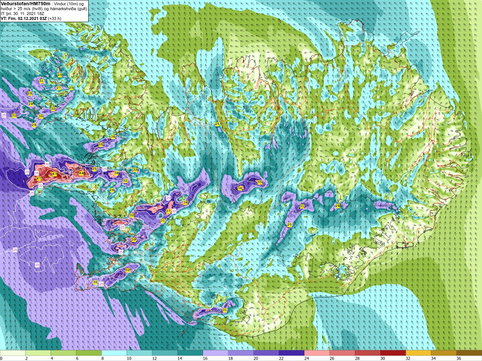Click the legend scale number 16
This screenshot has height=361, width=482.
coord(205,358)
